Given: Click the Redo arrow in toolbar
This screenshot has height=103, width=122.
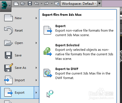Looking at the screenshot, I should tap(47, 3).
